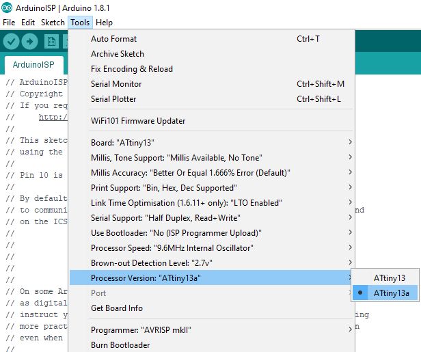421x352 pixels.
Task: Click the Verify checkmark toolbar icon
Action: [x=11, y=42]
